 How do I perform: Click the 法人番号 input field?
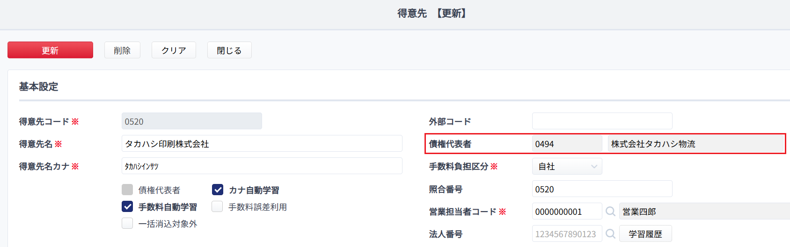coord(567,233)
